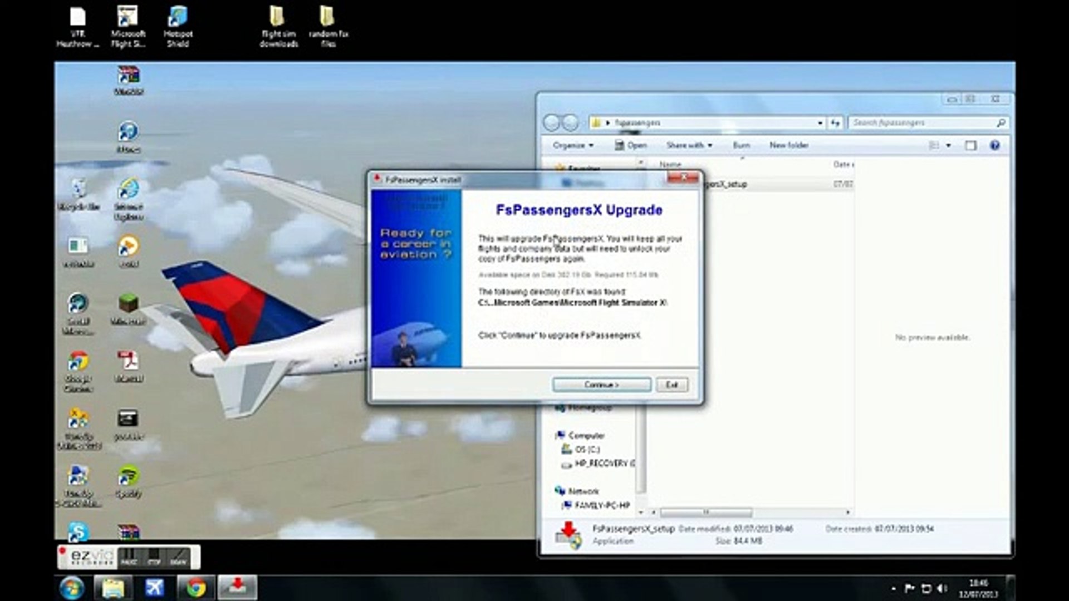Select HP_RECOVERY drive in navigation pane
Viewport: 1069px width, 601px height.
coord(599,463)
